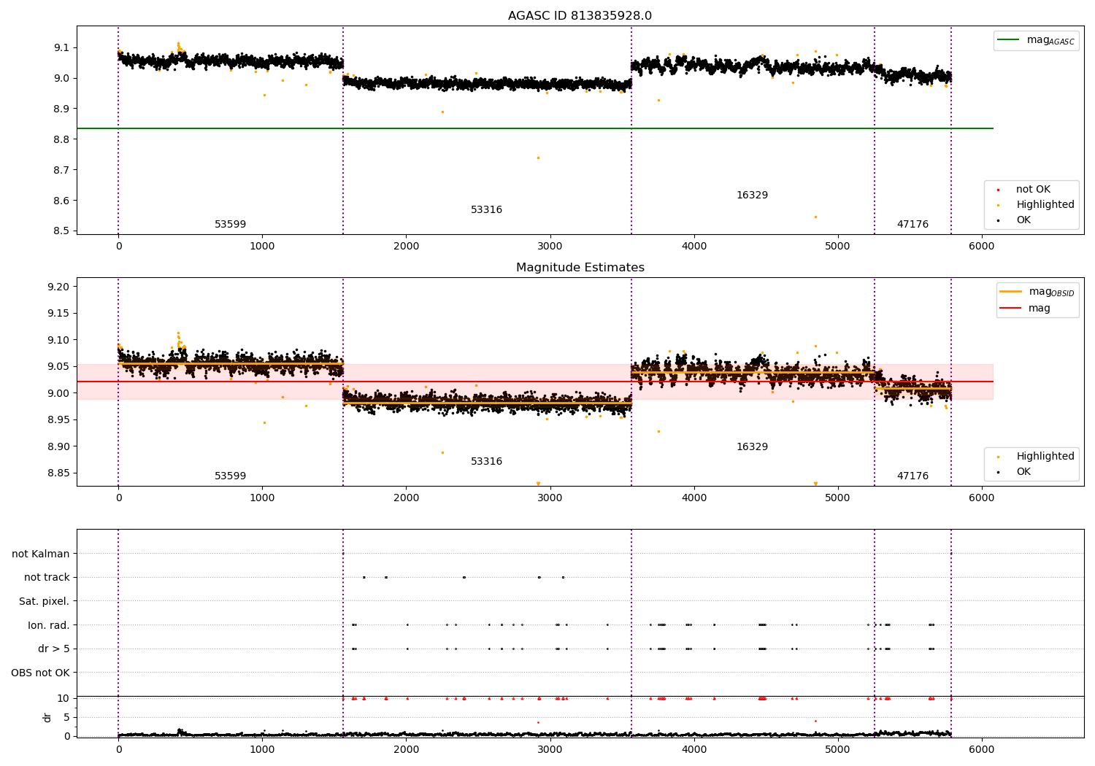Image resolution: width=1095 pixels, height=766 pixels.
Task: Click obsid label 16329 in top plot
Action: tap(752, 196)
